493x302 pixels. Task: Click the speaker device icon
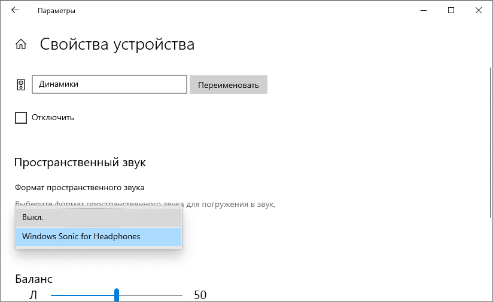tap(21, 84)
